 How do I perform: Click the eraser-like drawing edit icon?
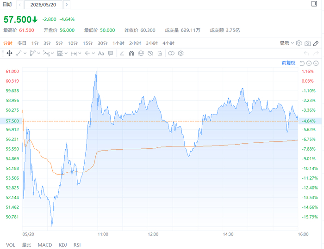pos(122,54)
